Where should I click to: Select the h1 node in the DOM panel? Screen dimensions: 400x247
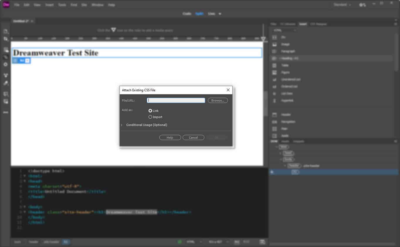[x=295, y=172]
